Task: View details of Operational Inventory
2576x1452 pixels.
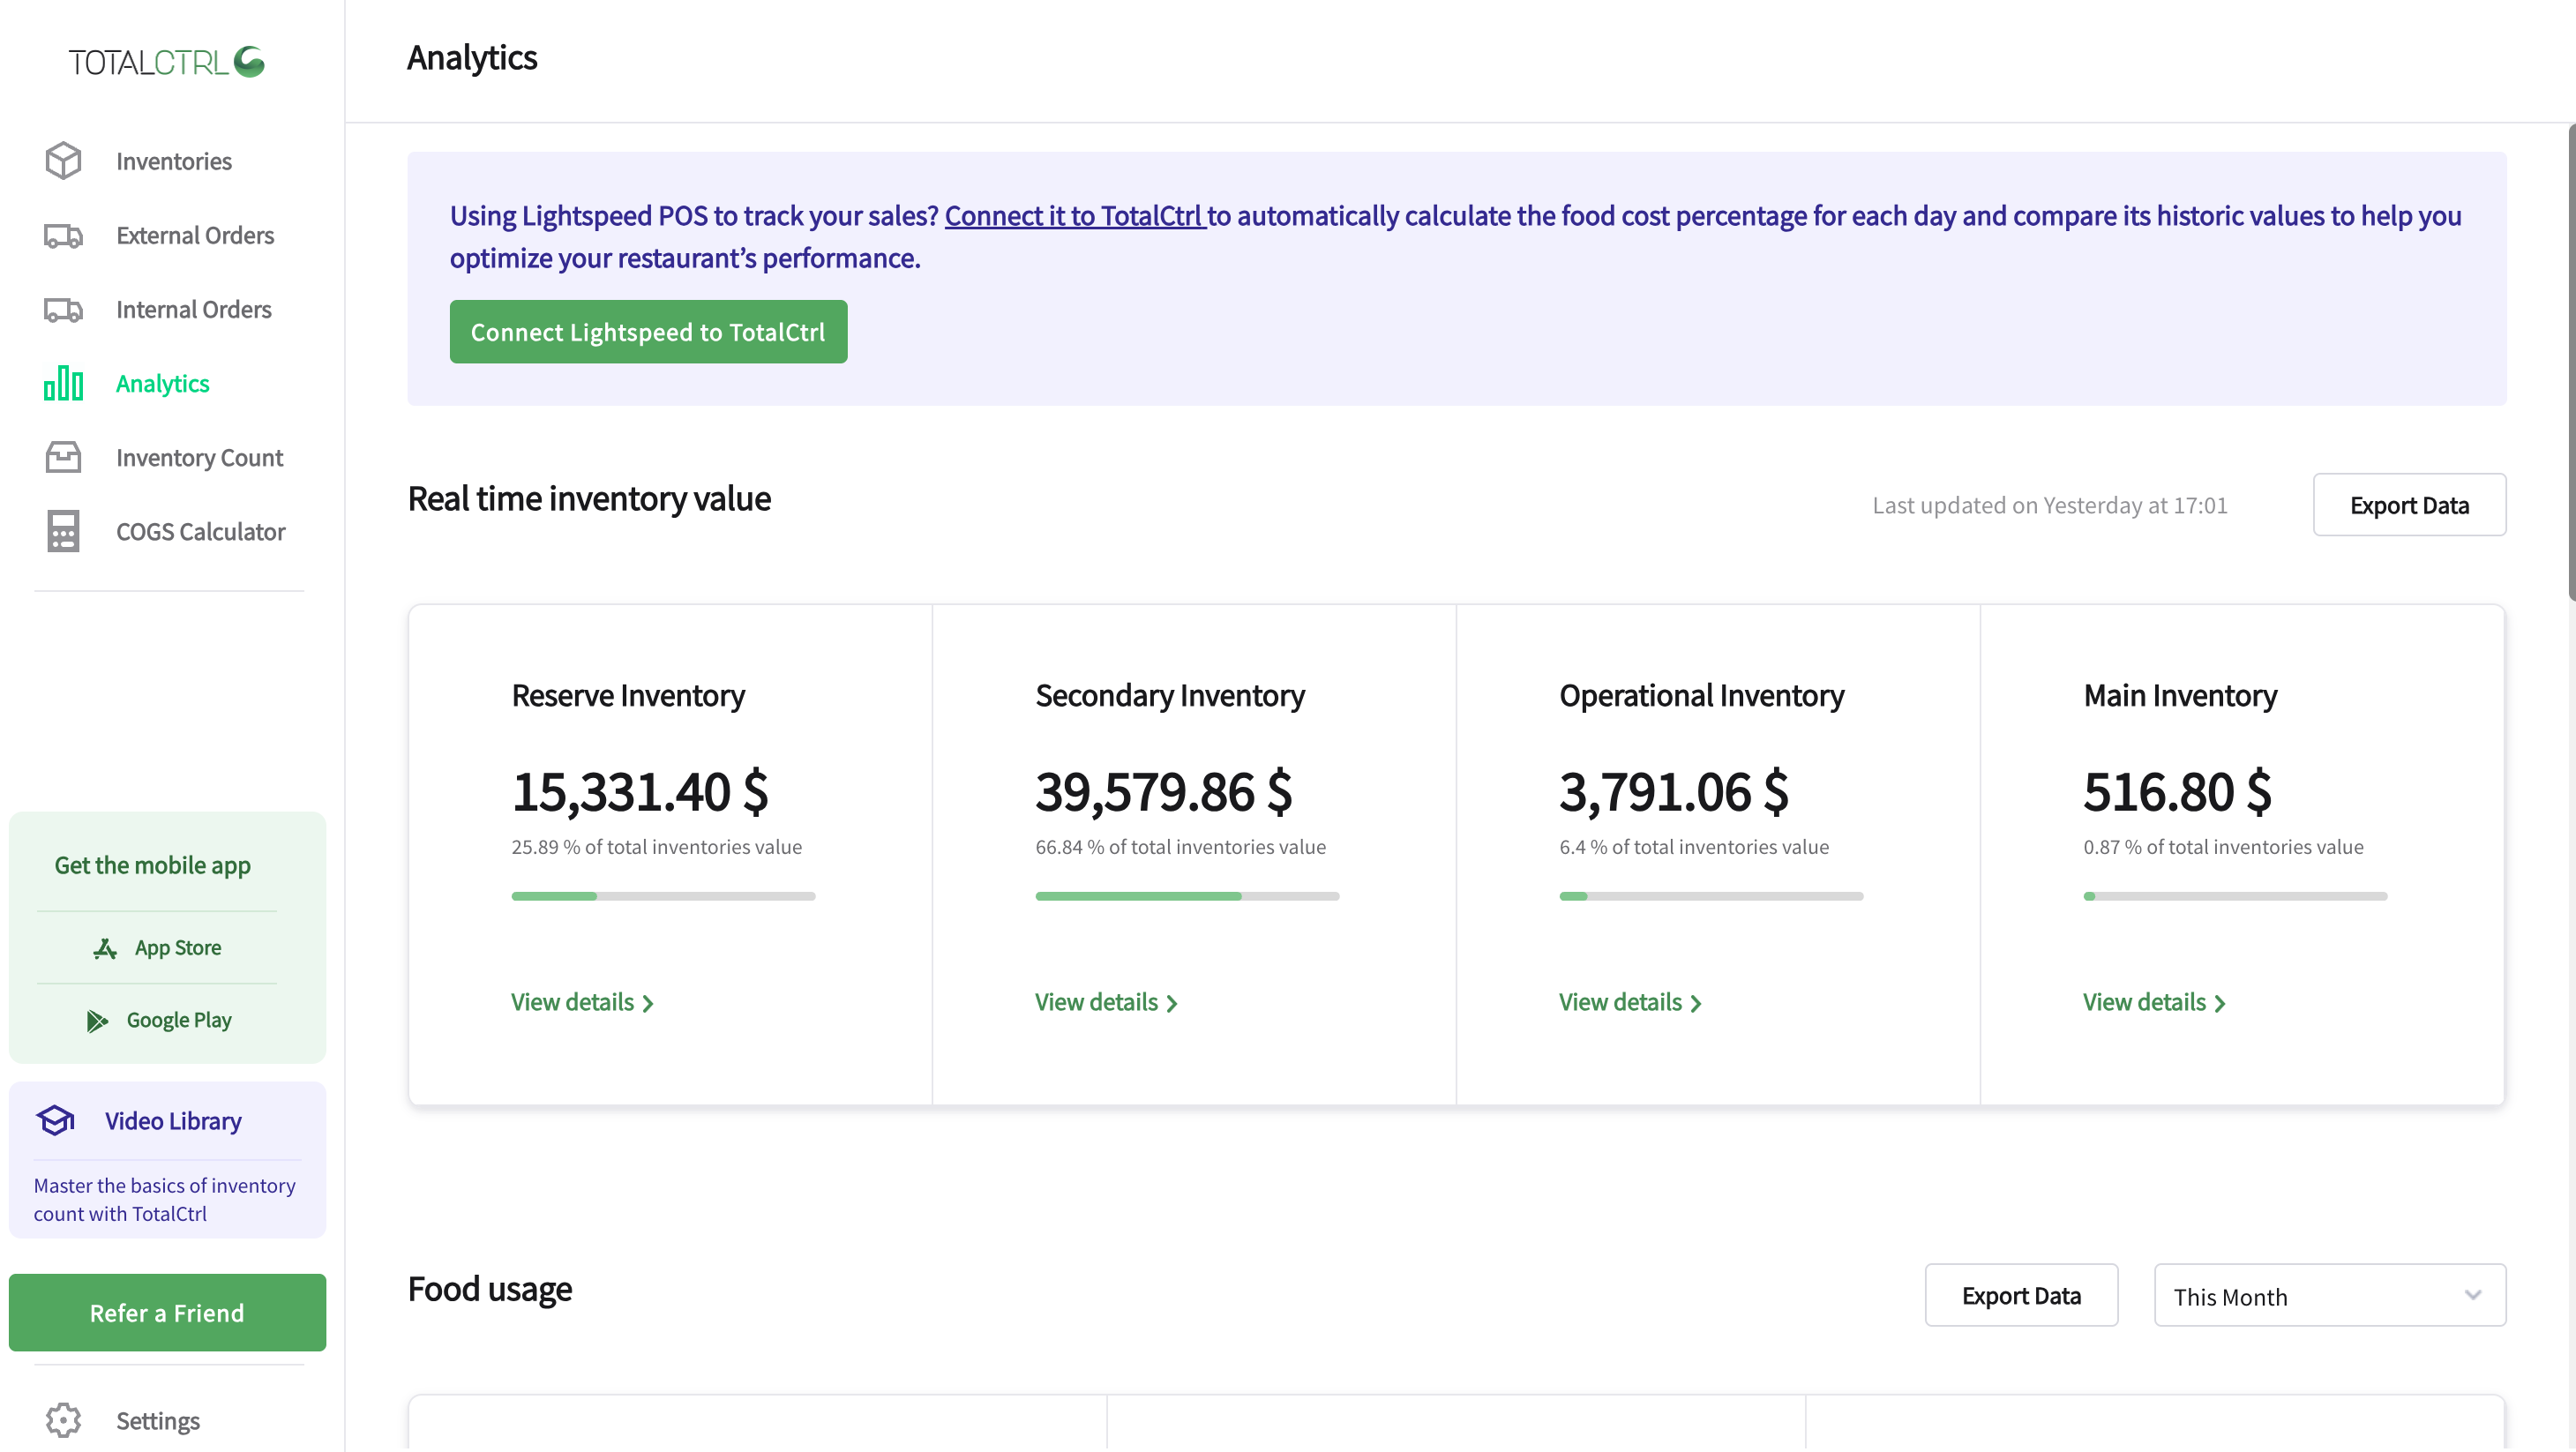Action: pyautogui.click(x=1630, y=1003)
